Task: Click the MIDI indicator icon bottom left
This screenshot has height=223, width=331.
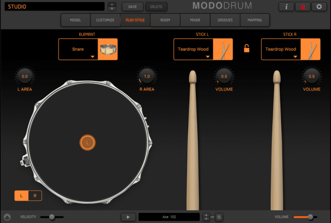Action: (x=7, y=217)
